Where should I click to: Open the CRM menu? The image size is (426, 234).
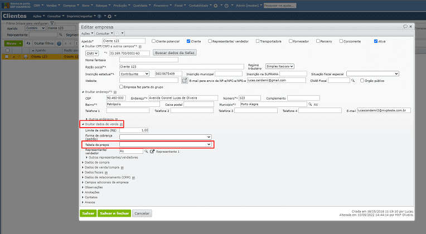[38, 6]
